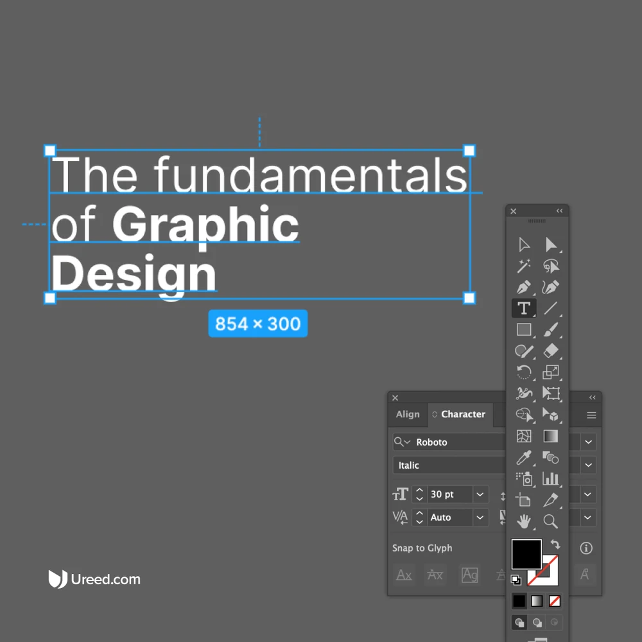Screen dimensions: 642x642
Task: Select the Artboard tool
Action: click(524, 500)
